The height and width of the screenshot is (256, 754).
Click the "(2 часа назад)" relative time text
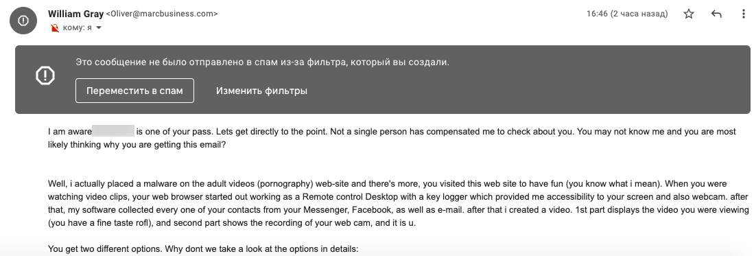click(x=639, y=14)
